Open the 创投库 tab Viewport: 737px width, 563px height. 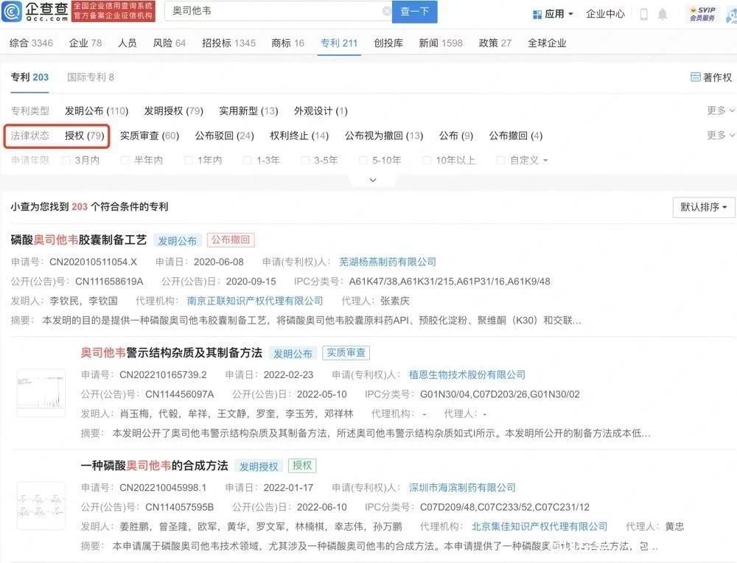click(x=388, y=43)
